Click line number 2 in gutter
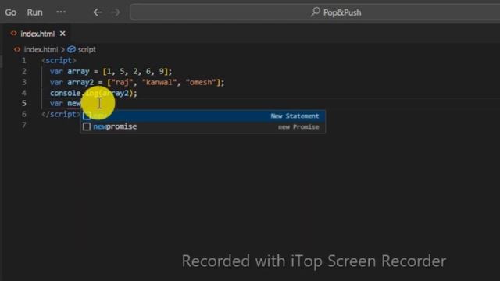Viewport: 500px width, 281px height. click(24, 71)
